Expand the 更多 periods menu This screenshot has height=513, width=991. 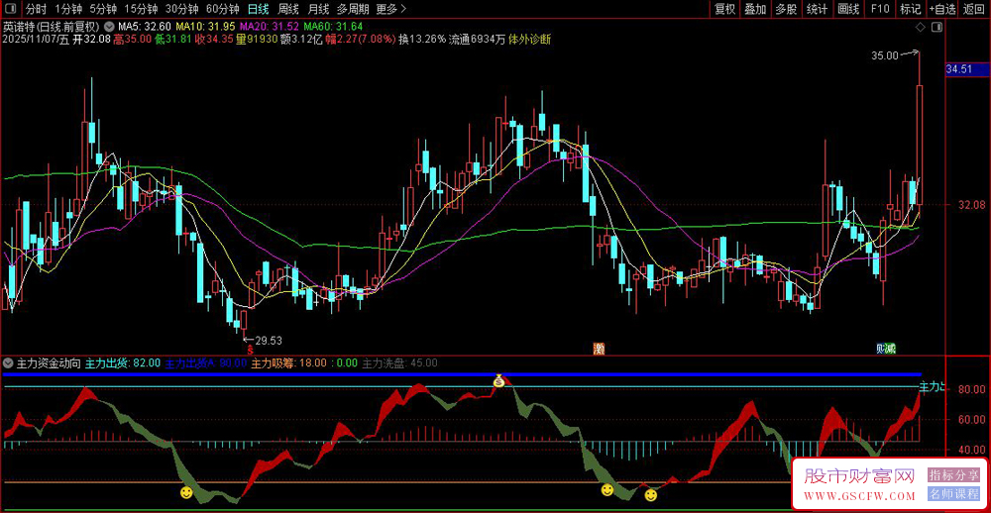(x=390, y=9)
